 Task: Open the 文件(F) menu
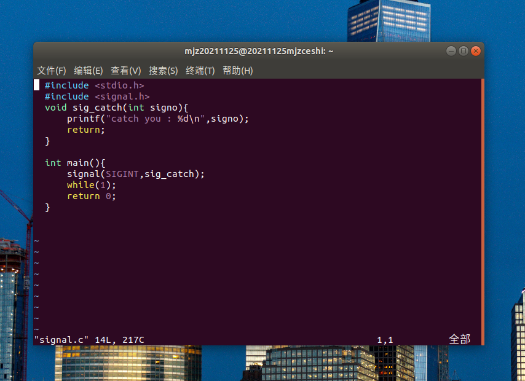pyautogui.click(x=52, y=71)
